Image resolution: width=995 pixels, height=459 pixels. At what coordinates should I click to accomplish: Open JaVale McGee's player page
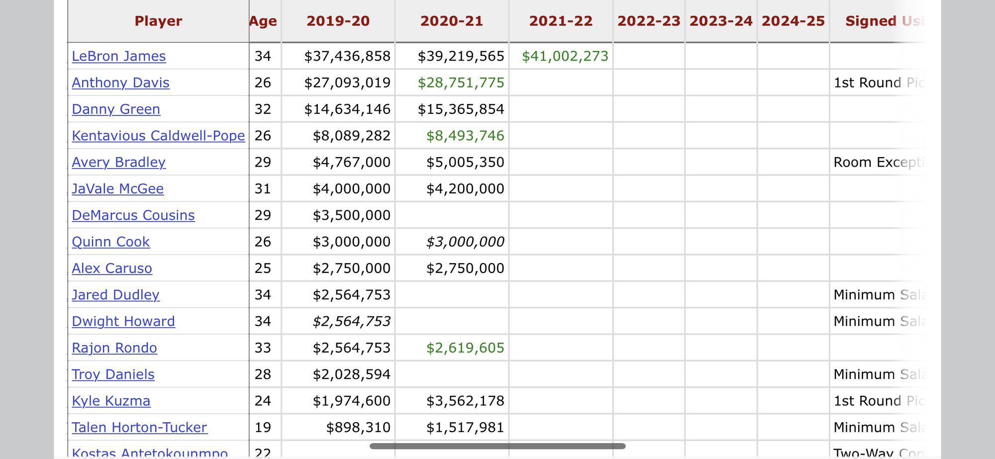tap(117, 189)
